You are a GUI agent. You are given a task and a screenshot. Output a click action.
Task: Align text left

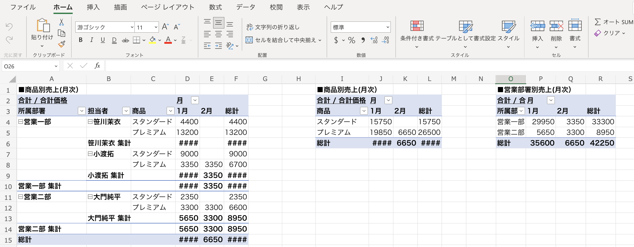pos(207,34)
